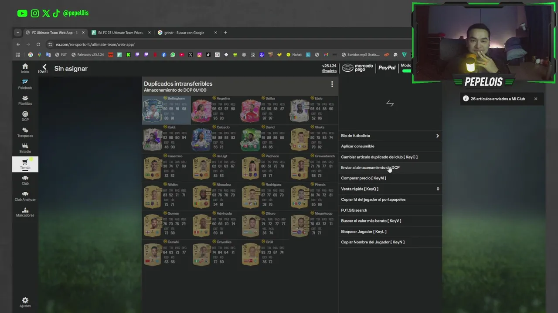Click the browser back arrow
Viewport: 558px width, 313px height.
(18, 44)
